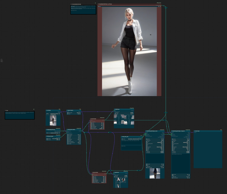This screenshot has height=194, width=227.
Task: Open the image file dropdown in Load Image
Action: click(53, 114)
